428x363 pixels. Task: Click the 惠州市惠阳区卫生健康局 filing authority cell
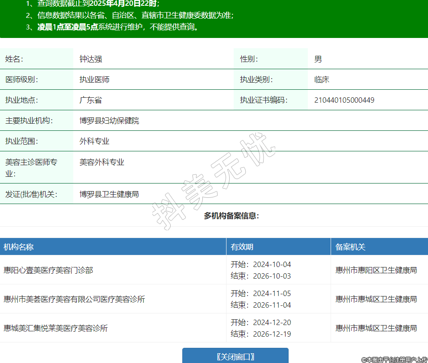(x=376, y=270)
